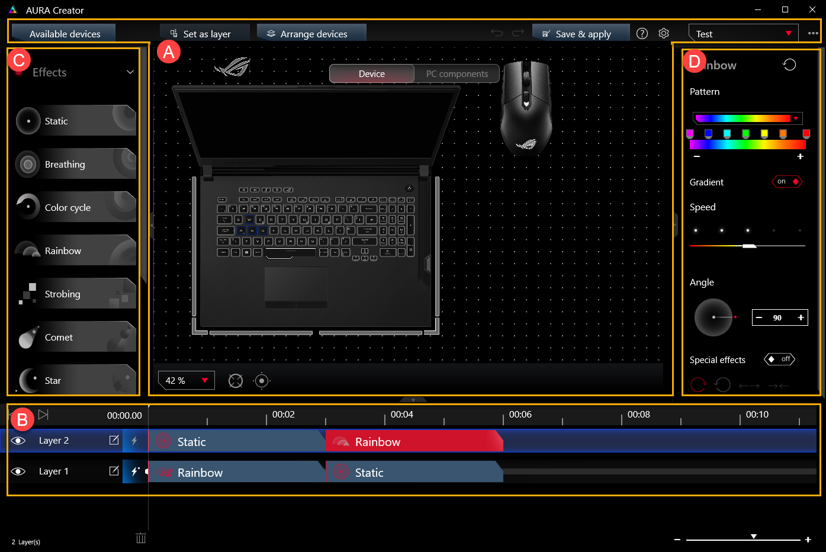Click the fit-to-screen zoom icon

pyautogui.click(x=236, y=381)
